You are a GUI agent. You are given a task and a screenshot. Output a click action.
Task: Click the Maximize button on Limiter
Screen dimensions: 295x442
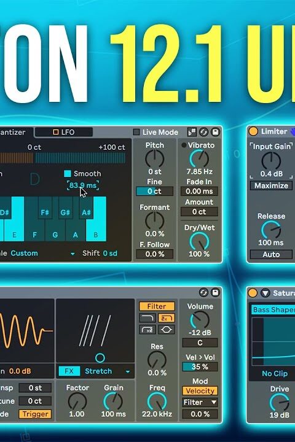pos(271,186)
